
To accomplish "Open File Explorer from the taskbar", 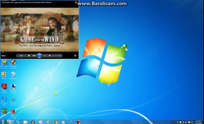I will [x=26, y=122].
